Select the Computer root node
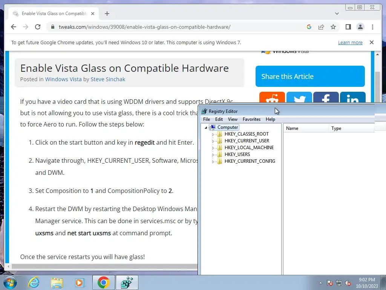 (x=227, y=127)
